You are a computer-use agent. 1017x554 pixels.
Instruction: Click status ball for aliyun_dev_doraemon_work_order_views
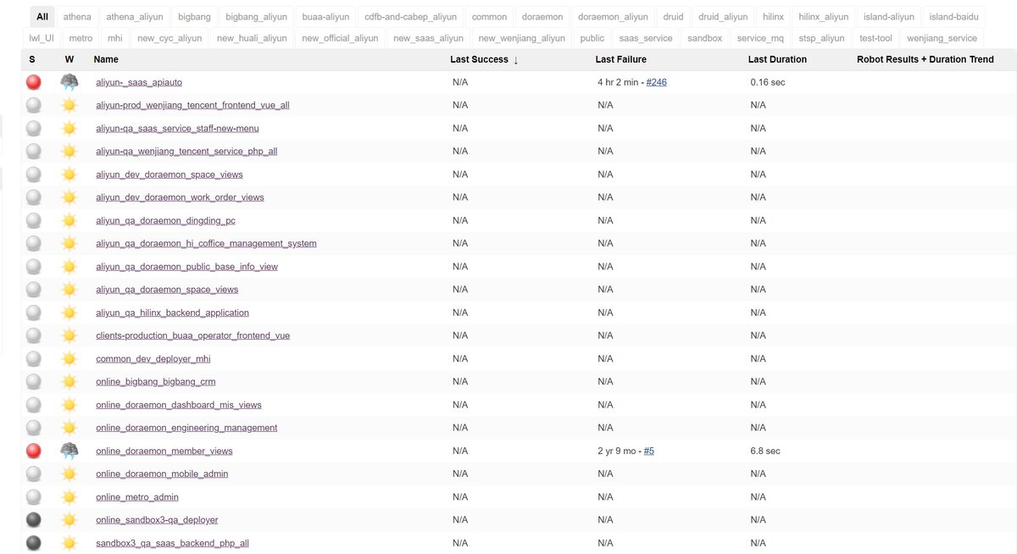click(x=34, y=197)
